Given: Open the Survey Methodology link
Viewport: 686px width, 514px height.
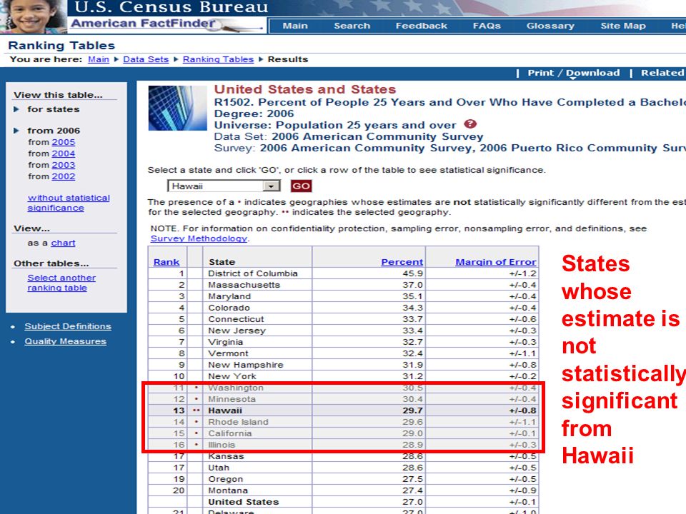Looking at the screenshot, I should coord(199,238).
